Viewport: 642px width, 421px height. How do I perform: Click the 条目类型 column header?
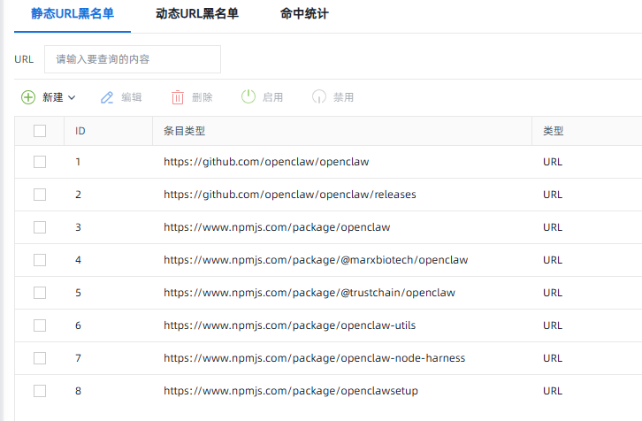(x=185, y=131)
